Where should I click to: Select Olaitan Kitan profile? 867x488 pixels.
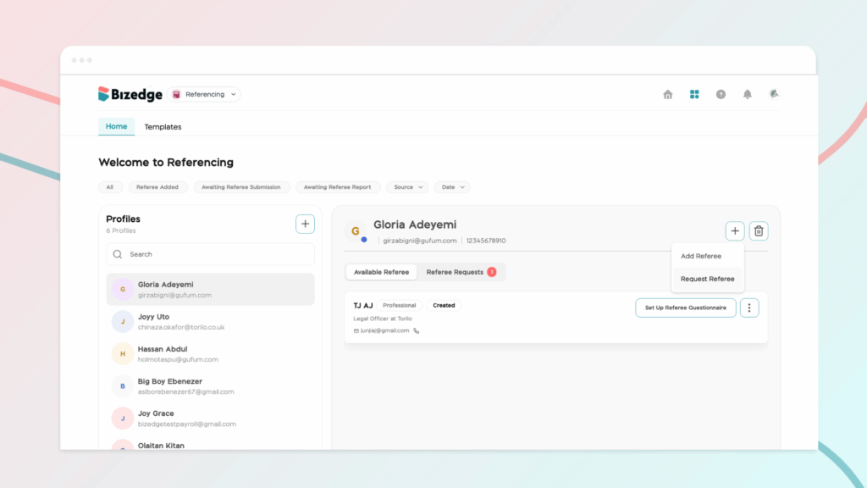(x=210, y=444)
